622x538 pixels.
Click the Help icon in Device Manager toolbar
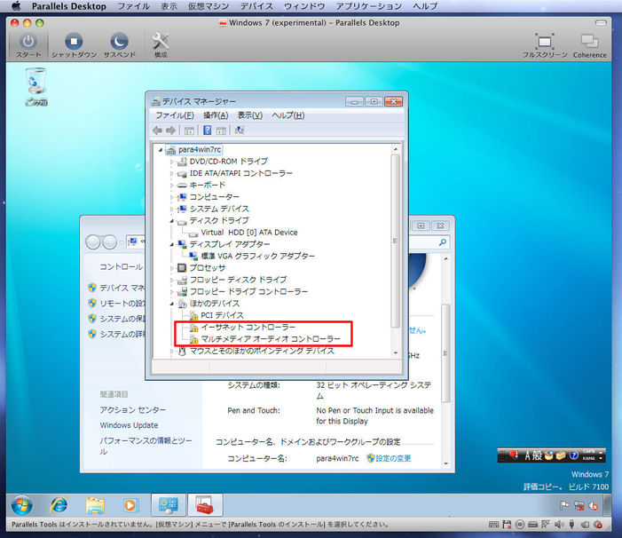(x=208, y=131)
